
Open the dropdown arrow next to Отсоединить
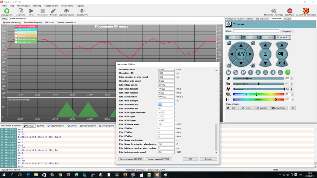(x=15, y=12)
